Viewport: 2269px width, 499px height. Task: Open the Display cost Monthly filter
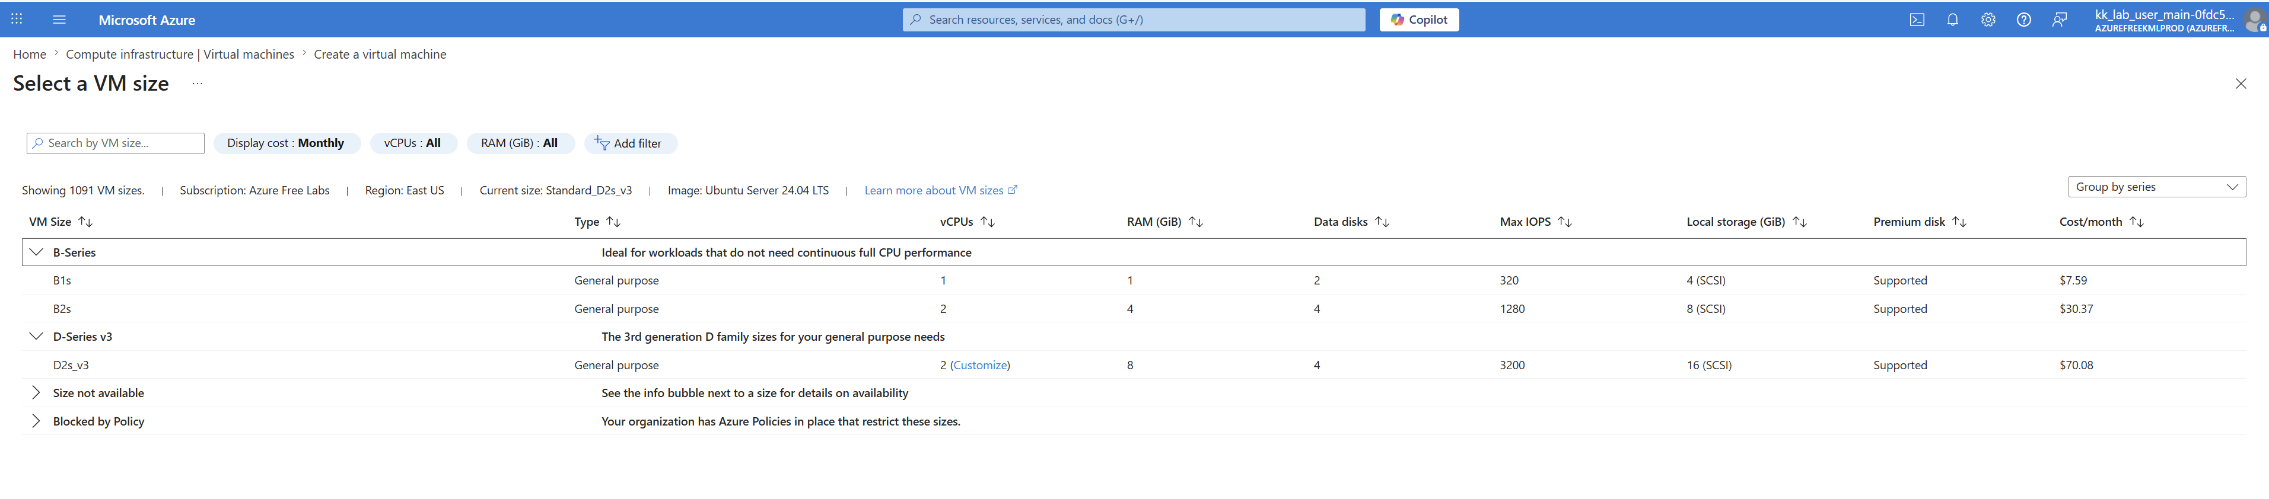coord(287,143)
